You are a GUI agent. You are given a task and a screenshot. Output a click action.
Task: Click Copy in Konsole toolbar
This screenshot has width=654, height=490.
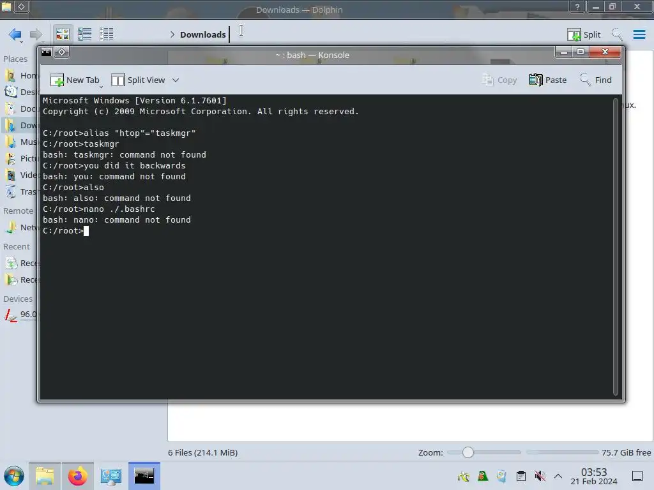(499, 80)
